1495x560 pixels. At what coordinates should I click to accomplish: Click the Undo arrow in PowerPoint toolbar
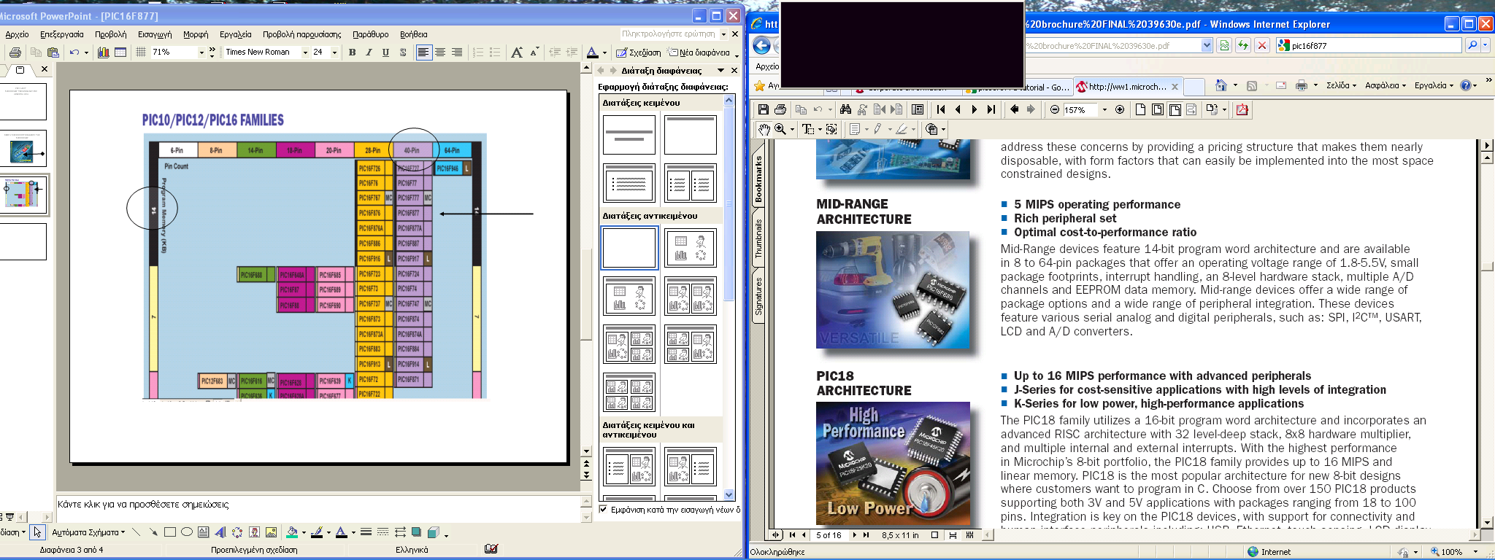74,52
